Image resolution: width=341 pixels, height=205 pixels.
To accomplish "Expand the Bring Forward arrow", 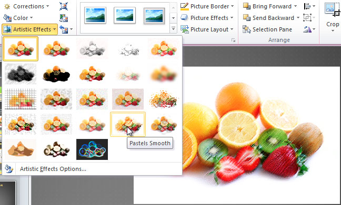I will coord(295,6).
